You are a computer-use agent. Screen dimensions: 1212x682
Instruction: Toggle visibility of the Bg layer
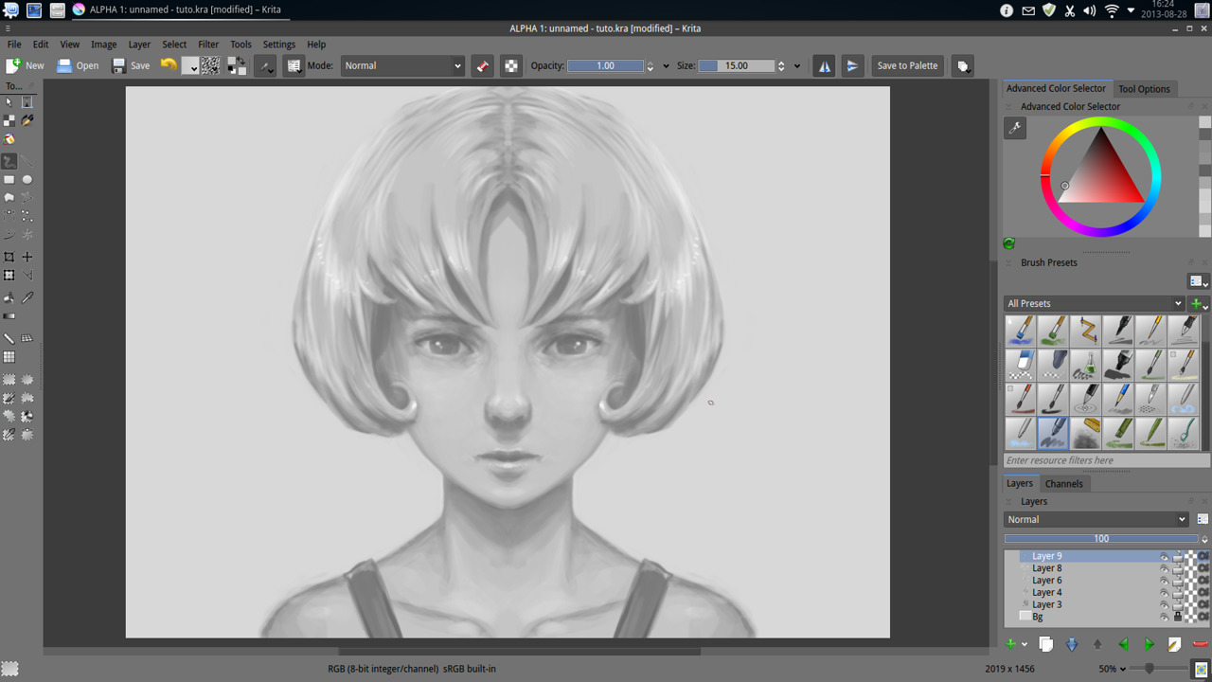1164,617
